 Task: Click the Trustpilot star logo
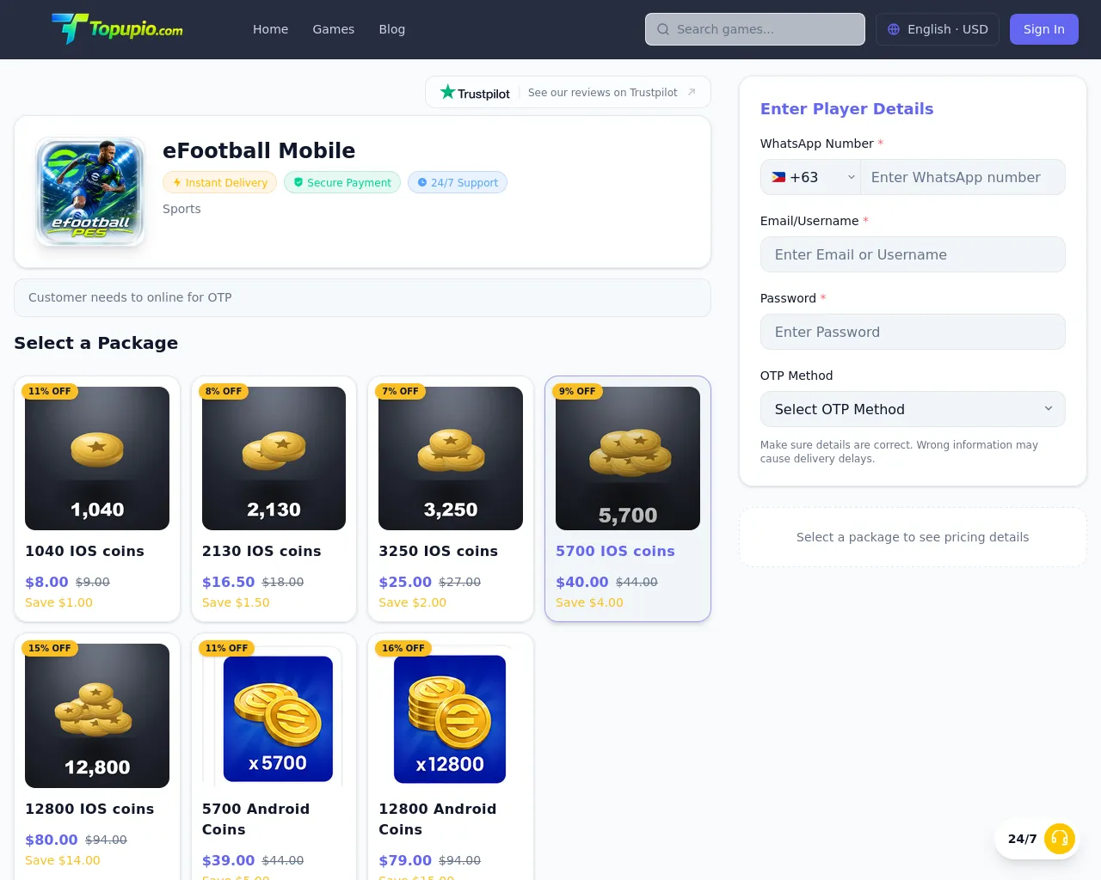[475, 92]
